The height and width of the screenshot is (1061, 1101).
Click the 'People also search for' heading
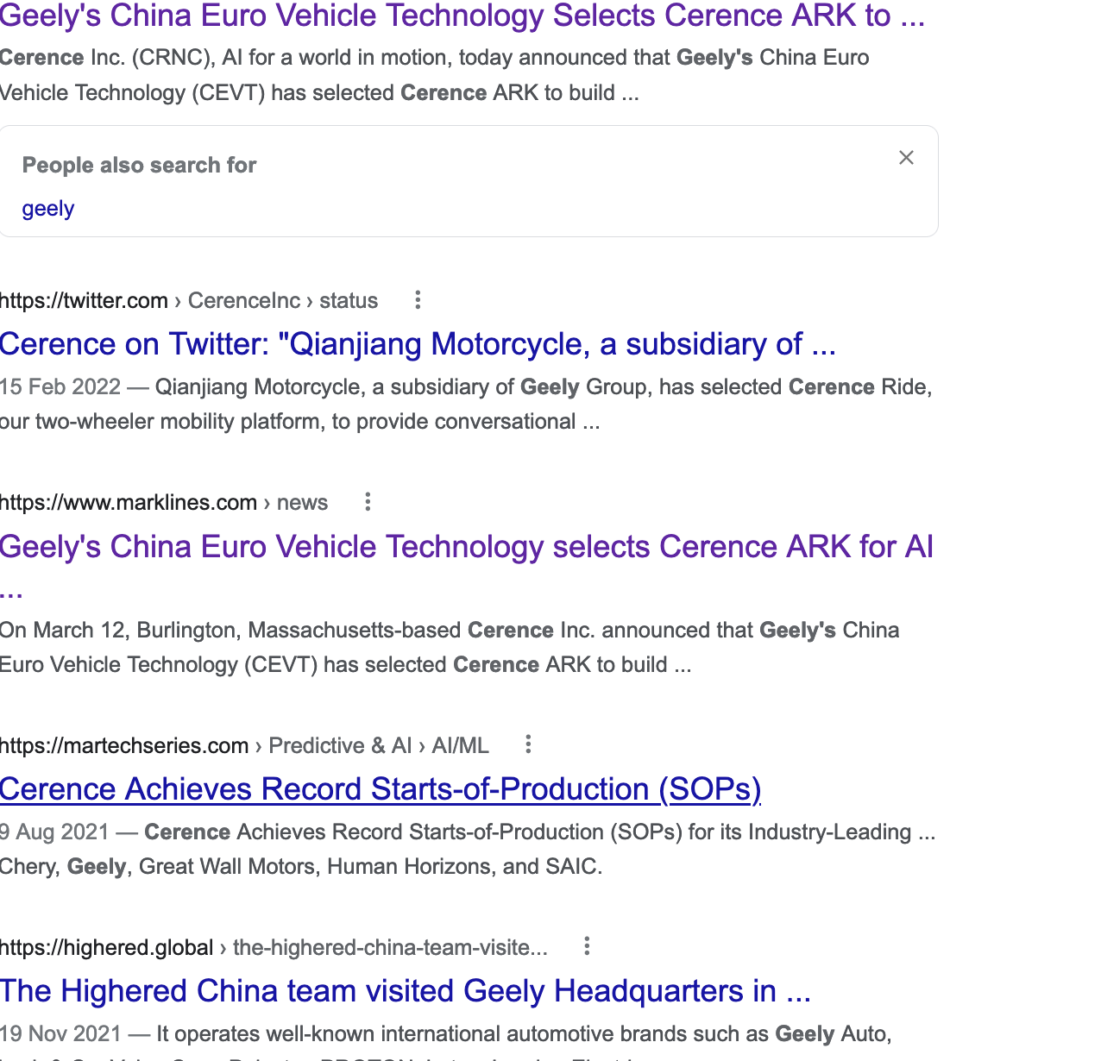pyautogui.click(x=139, y=165)
